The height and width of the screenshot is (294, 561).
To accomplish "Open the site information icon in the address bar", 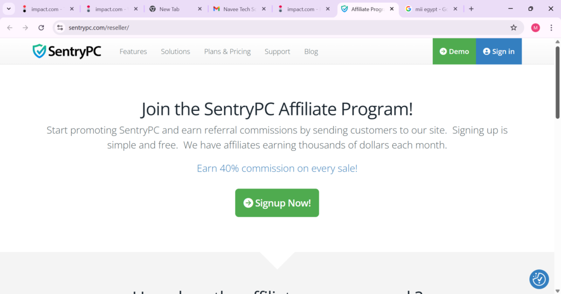I will tap(60, 27).
